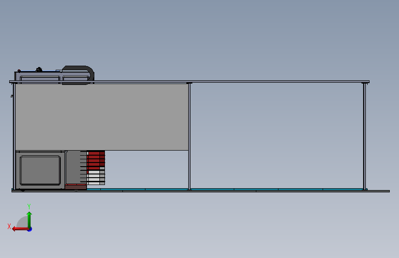Click the red X axis arrow of triad
Viewport: 399px width, 258px height.
tap(20, 229)
